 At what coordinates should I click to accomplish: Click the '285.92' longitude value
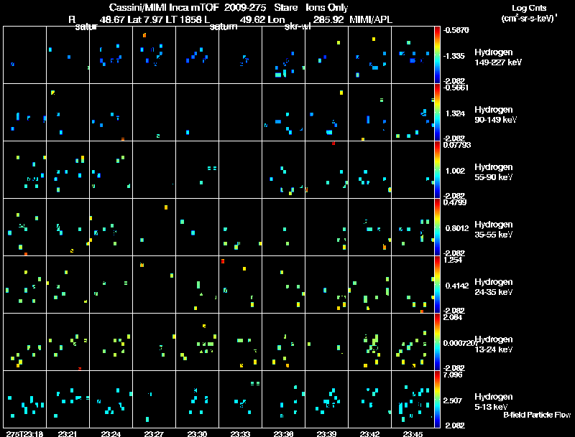pyautogui.click(x=328, y=19)
